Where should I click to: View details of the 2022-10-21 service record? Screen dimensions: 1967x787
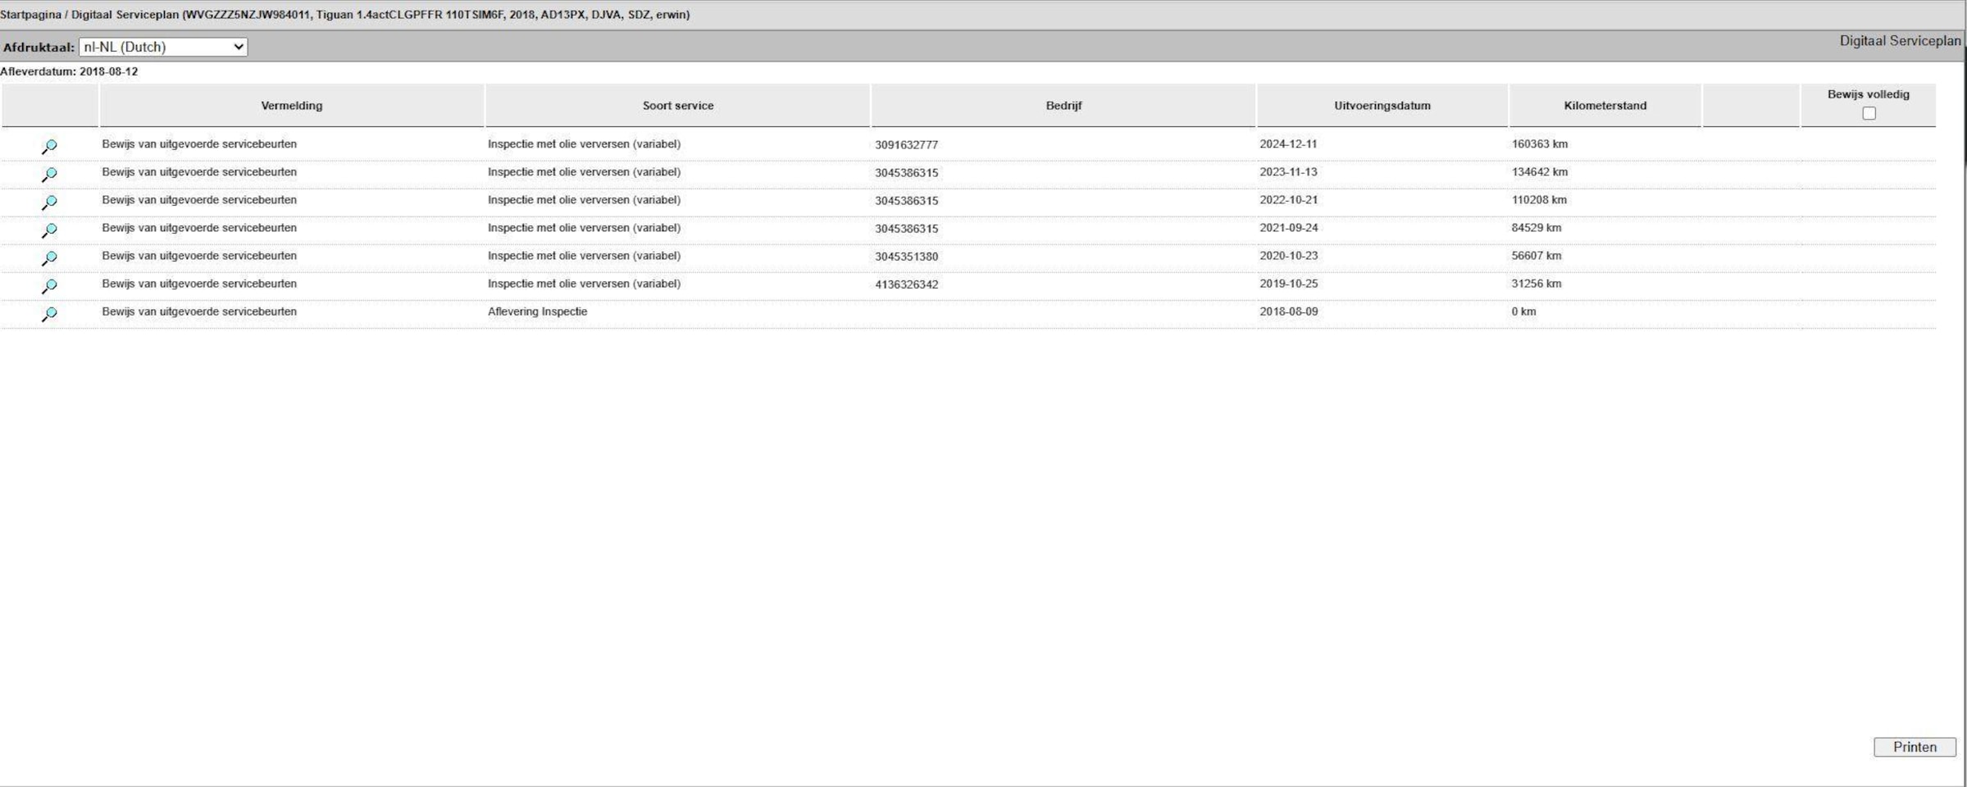click(x=49, y=202)
